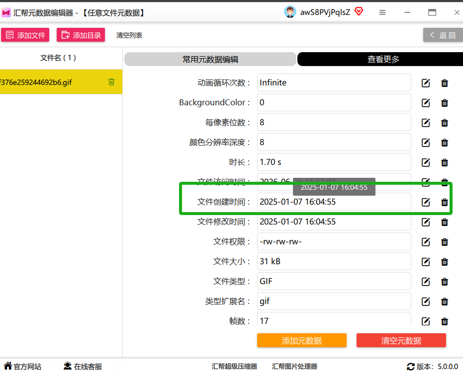Open the 汇帮超级压缩器 link
The width and height of the screenshot is (463, 372).
click(234, 367)
